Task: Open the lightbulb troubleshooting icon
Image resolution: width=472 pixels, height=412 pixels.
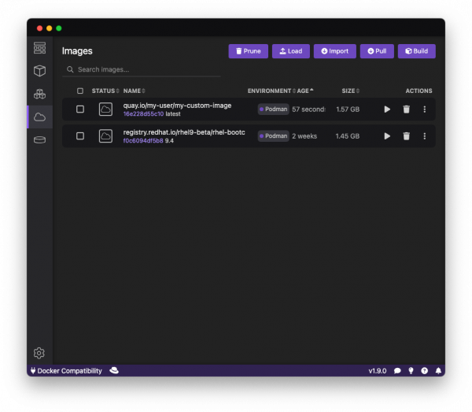Action: [x=411, y=371]
